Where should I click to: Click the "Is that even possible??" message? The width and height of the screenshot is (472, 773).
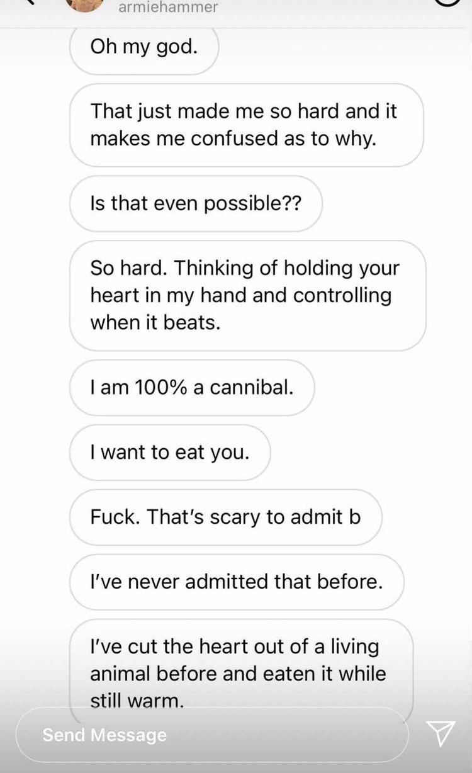point(196,203)
